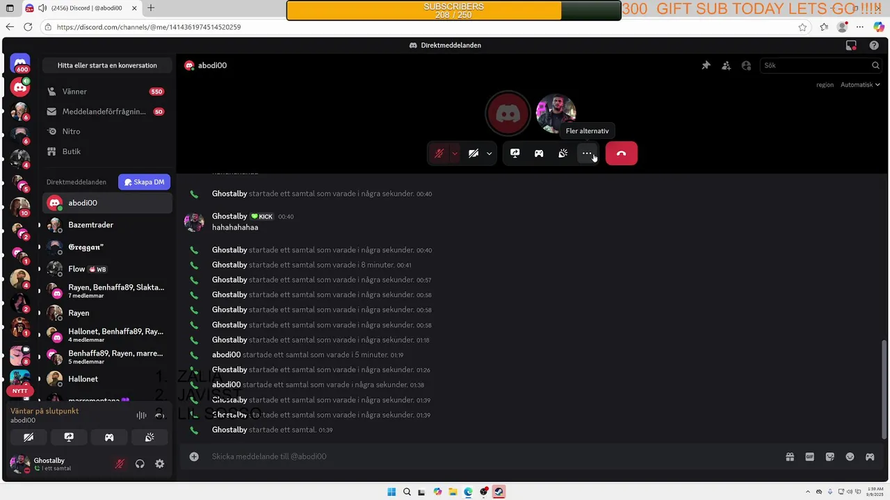Open apps controller icon in message bar

870,456
